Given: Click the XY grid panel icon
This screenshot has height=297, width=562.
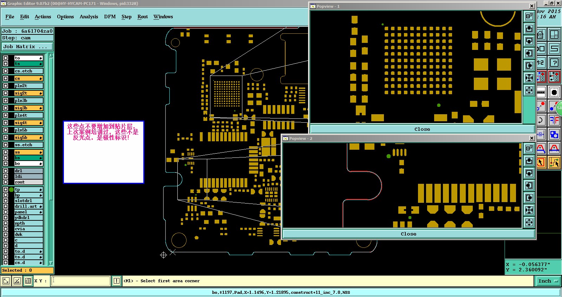Looking at the screenshot, I should (554, 34).
